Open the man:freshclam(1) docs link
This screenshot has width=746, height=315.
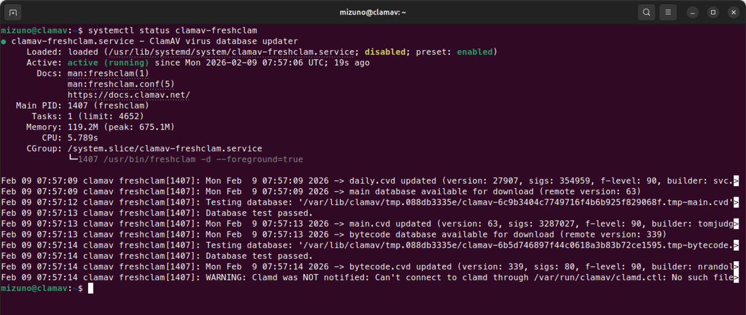pos(108,73)
